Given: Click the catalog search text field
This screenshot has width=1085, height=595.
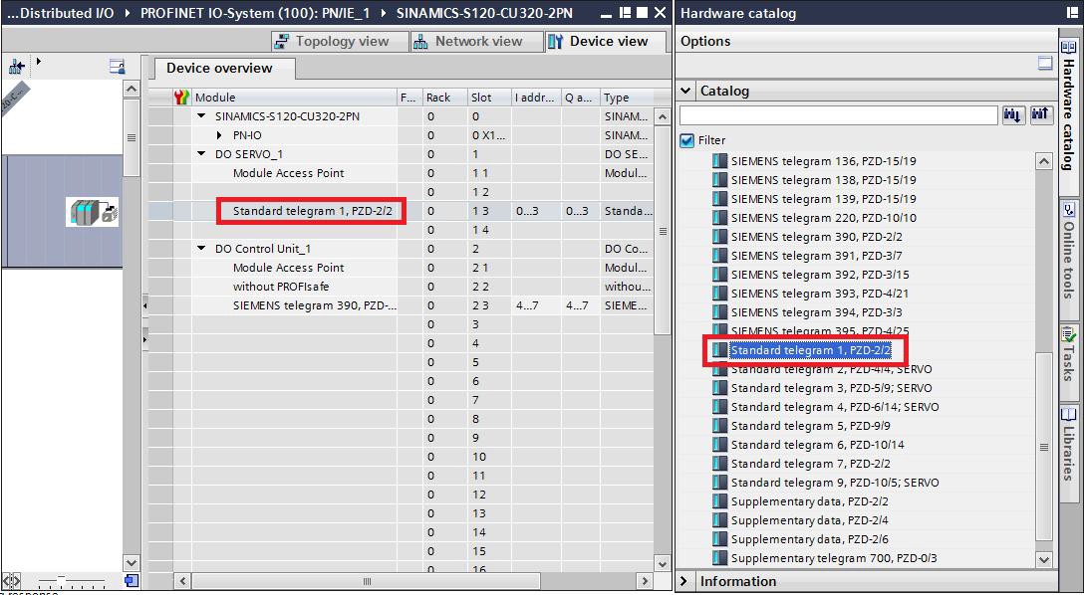Looking at the screenshot, I should pos(839,115).
